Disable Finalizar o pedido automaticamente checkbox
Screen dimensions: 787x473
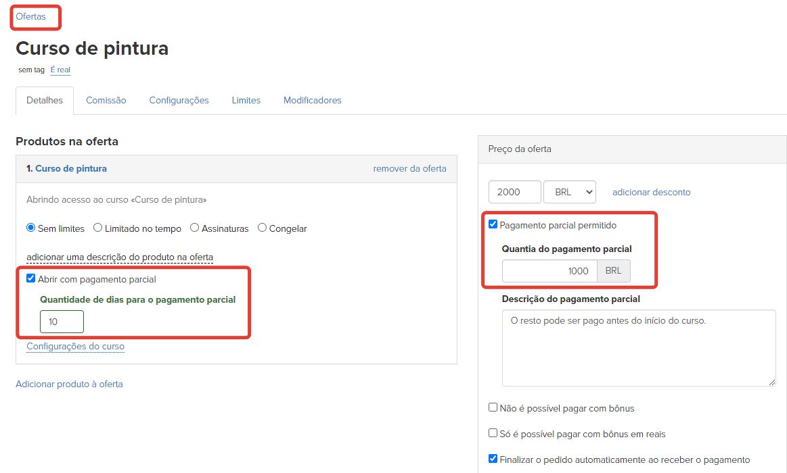(x=493, y=459)
